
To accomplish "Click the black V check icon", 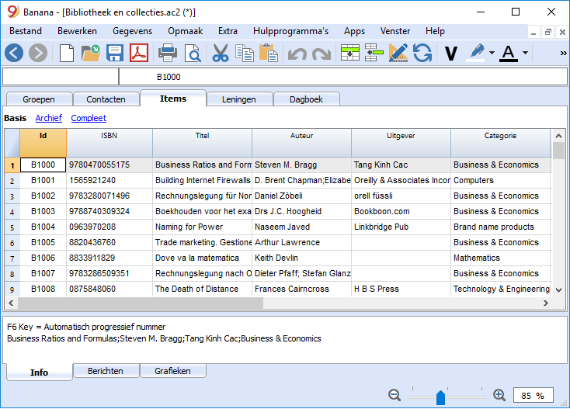I will 450,54.
